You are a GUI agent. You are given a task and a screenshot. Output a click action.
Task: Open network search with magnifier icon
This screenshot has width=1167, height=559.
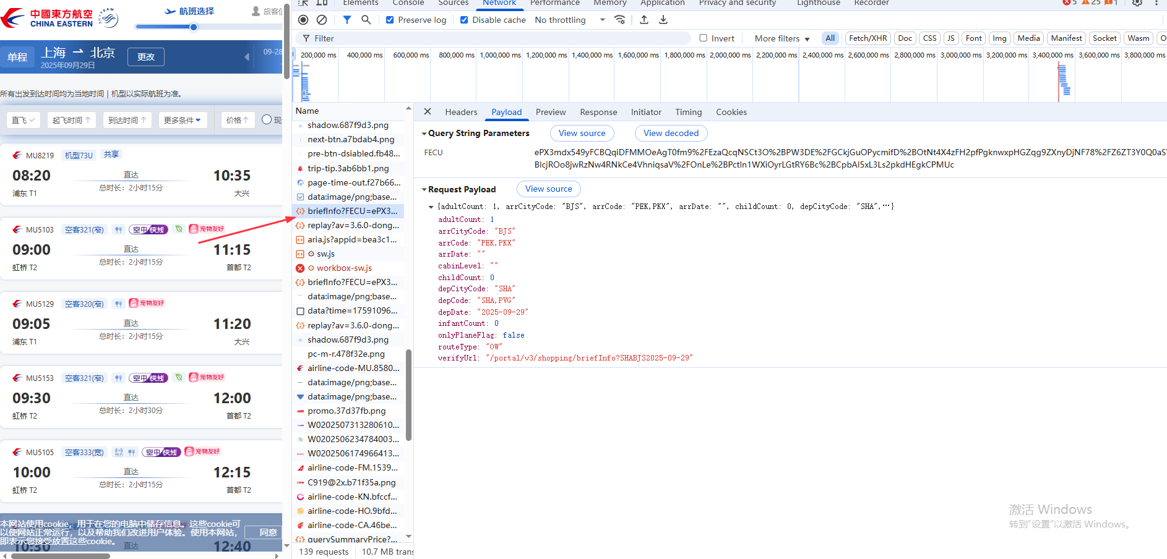tap(366, 20)
